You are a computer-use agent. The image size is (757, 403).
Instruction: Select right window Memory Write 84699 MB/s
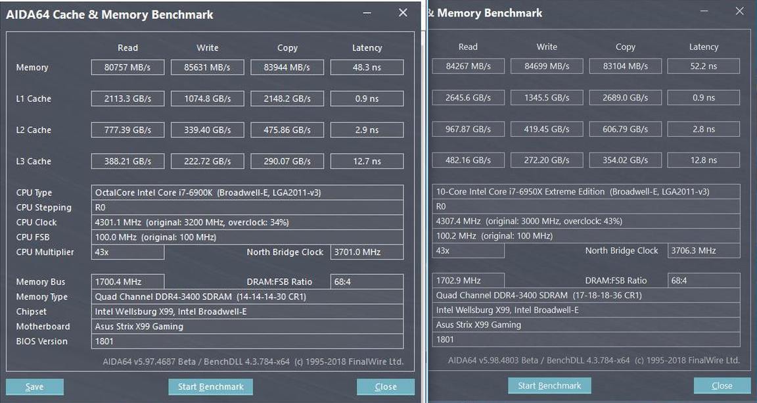pyautogui.click(x=547, y=66)
